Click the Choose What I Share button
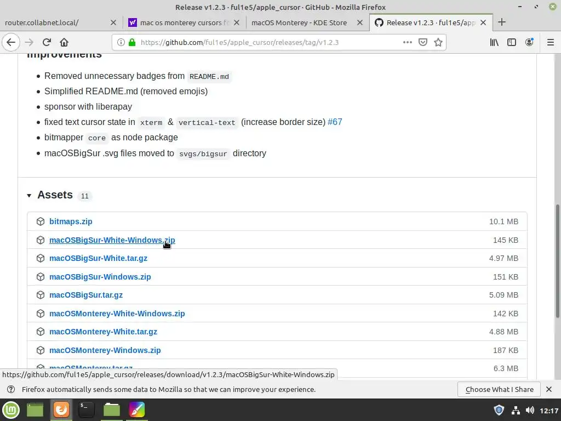 pos(500,390)
